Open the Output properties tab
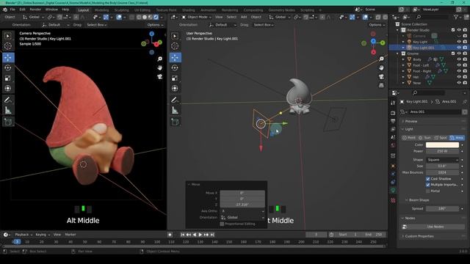This screenshot has height=264, width=470. point(393,121)
